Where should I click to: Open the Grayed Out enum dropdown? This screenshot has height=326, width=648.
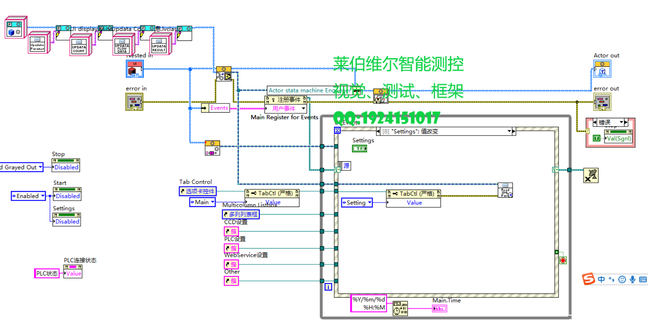point(40,167)
